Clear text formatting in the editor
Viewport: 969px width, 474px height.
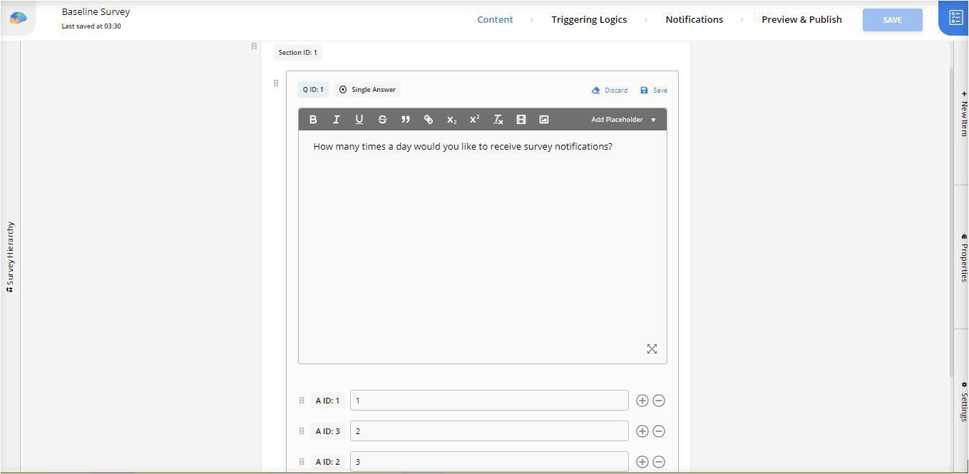click(498, 120)
